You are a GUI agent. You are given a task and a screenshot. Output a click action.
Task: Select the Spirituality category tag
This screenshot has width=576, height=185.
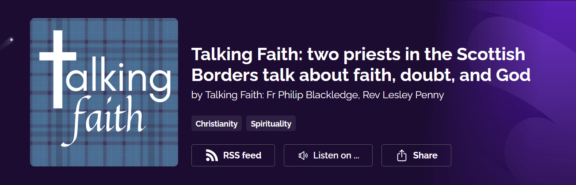(271, 123)
